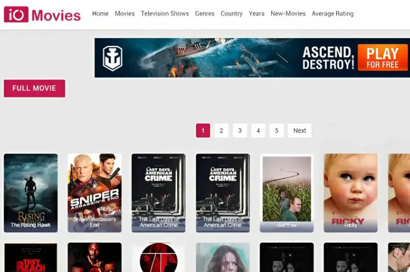
Task: Go to pagination page 2
Action: pos(221,130)
